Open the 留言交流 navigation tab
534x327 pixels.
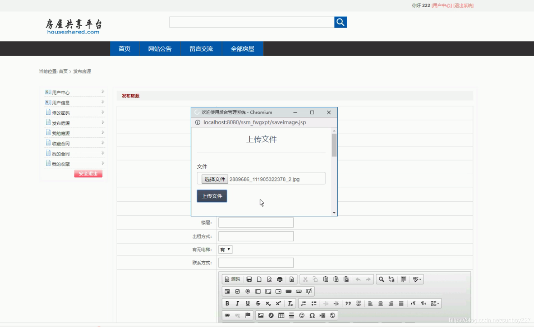(x=201, y=49)
